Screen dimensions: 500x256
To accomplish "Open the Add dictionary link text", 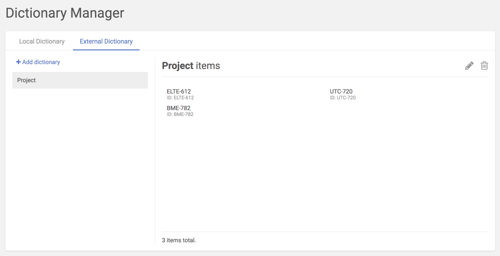I will pos(41,62).
